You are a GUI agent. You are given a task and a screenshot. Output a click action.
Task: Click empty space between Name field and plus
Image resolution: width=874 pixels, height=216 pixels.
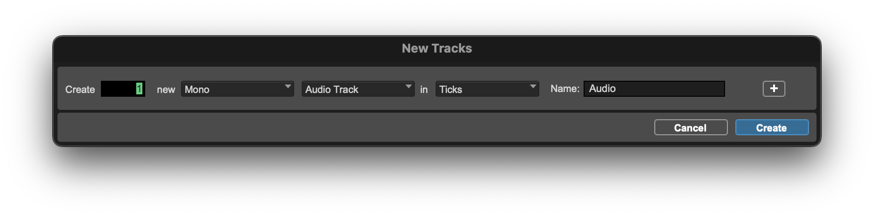click(x=743, y=89)
